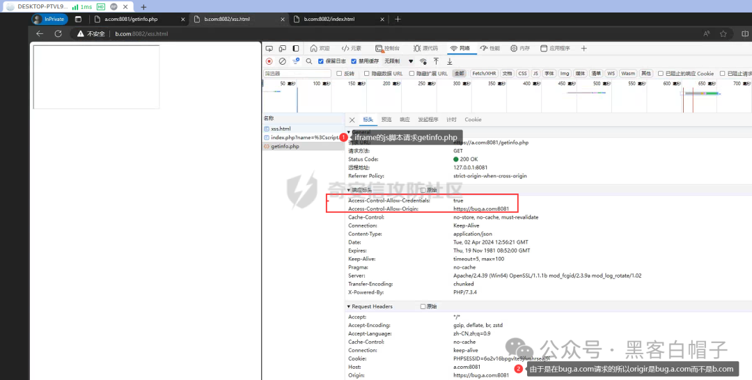
Task: Click the network filter (筛选器) text field
Action: (297, 74)
